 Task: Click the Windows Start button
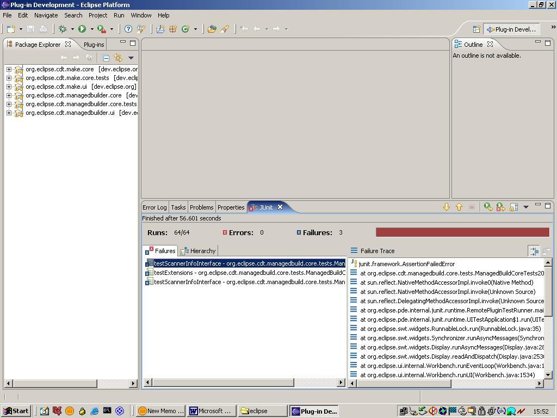click(x=16, y=411)
